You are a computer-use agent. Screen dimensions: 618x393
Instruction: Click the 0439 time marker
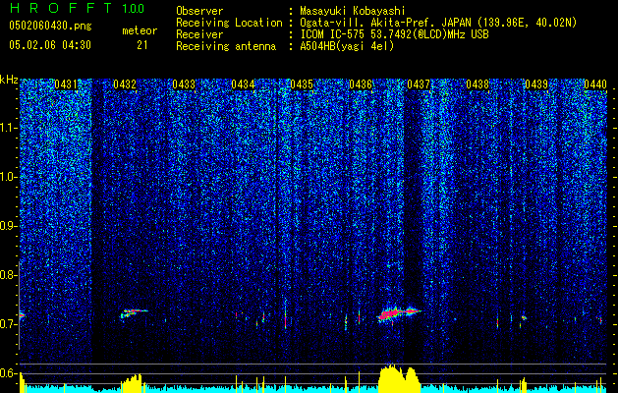click(x=536, y=84)
